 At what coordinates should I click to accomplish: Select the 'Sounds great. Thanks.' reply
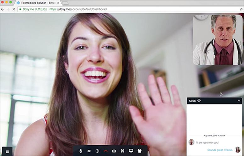(220, 150)
